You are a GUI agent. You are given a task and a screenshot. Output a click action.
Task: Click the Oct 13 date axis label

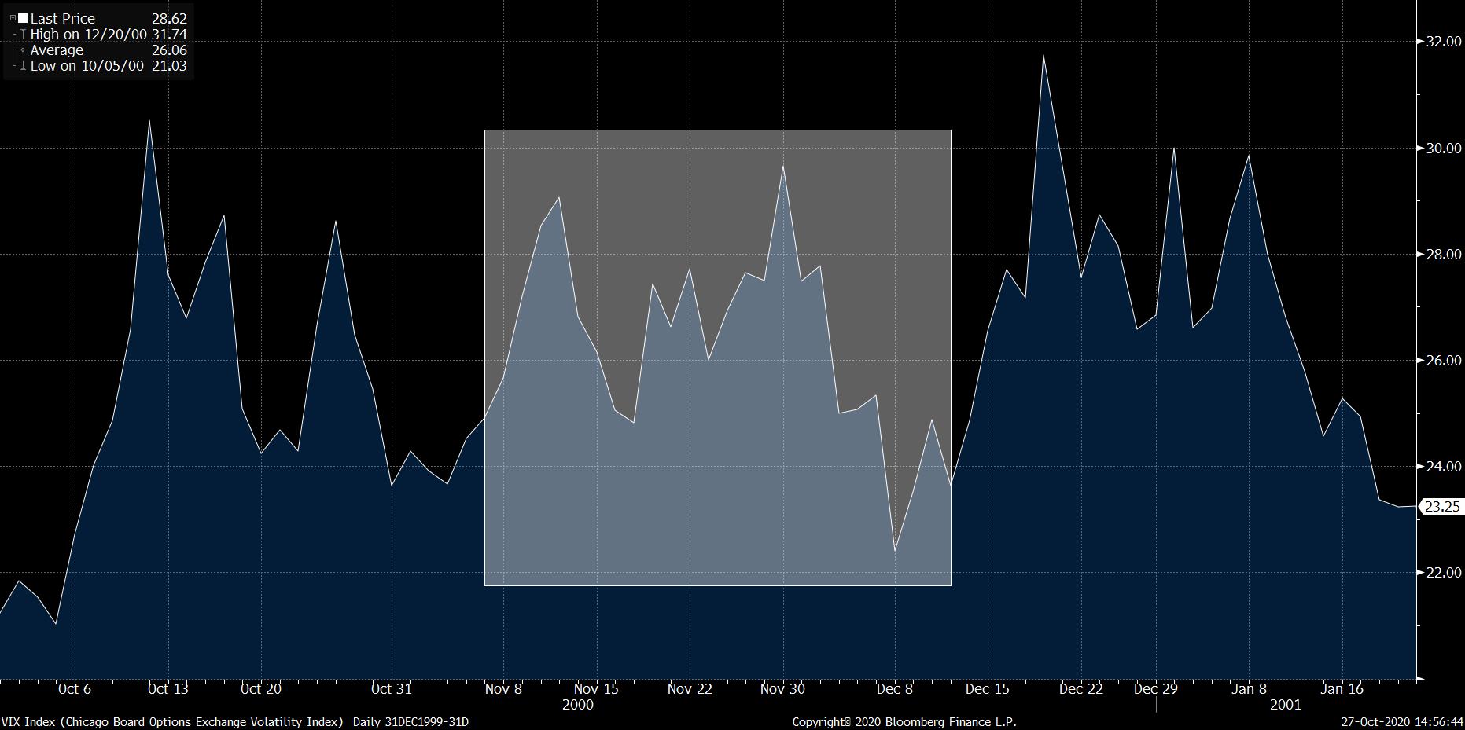point(167,689)
